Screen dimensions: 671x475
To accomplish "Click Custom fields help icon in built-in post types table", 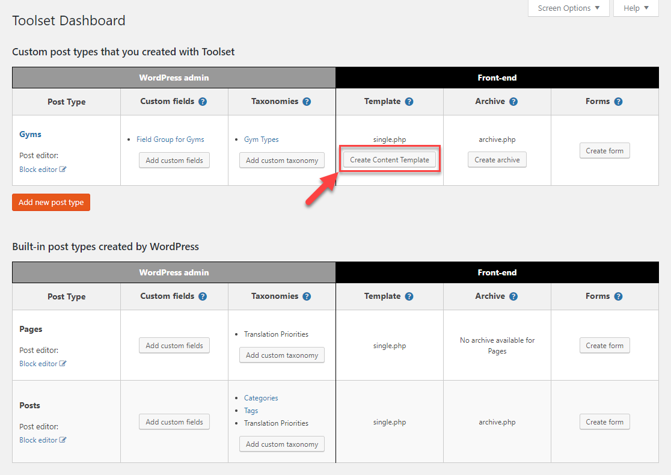I will [203, 296].
